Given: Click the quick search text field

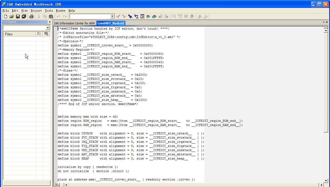Looking at the screenshot, I should pyautogui.click(x=90, y=16).
